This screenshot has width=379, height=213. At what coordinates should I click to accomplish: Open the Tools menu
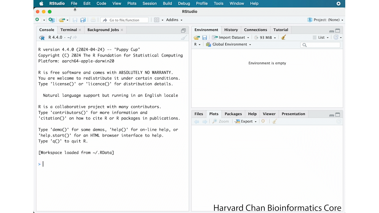(219, 4)
